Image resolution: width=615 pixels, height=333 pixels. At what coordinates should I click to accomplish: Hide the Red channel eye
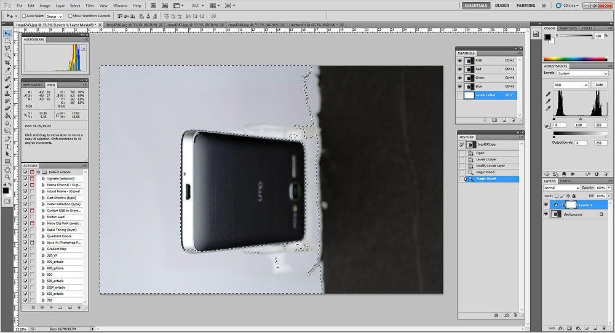pyautogui.click(x=459, y=69)
